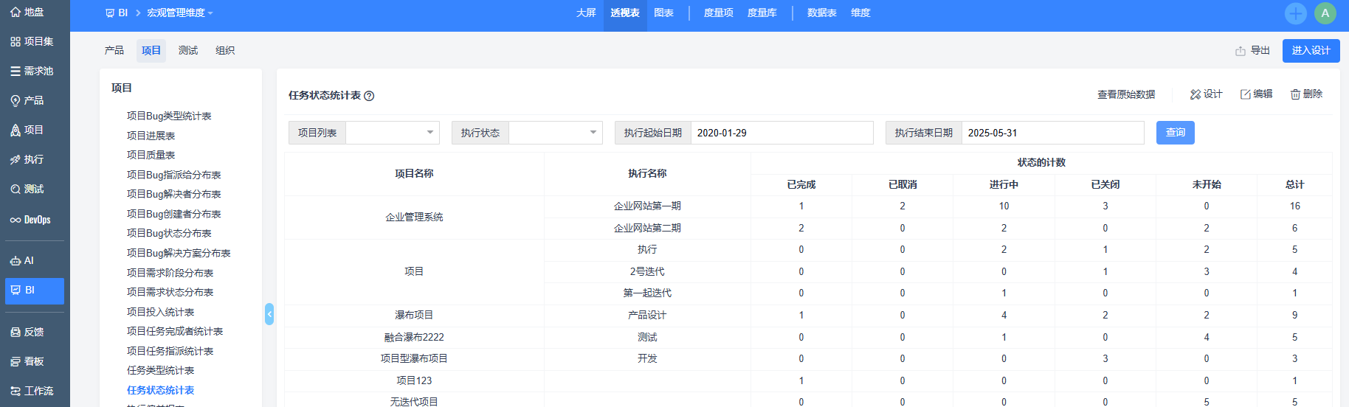Click the blue plus create icon
The width and height of the screenshot is (1349, 407).
pyautogui.click(x=1295, y=13)
